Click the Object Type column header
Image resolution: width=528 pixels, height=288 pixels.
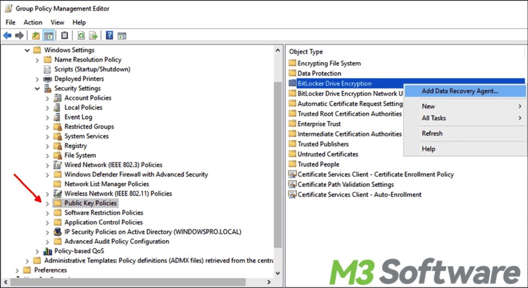[306, 52]
